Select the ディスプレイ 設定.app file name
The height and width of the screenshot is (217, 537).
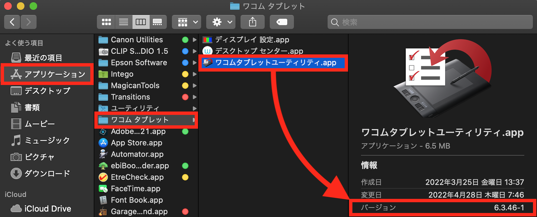tap(252, 40)
